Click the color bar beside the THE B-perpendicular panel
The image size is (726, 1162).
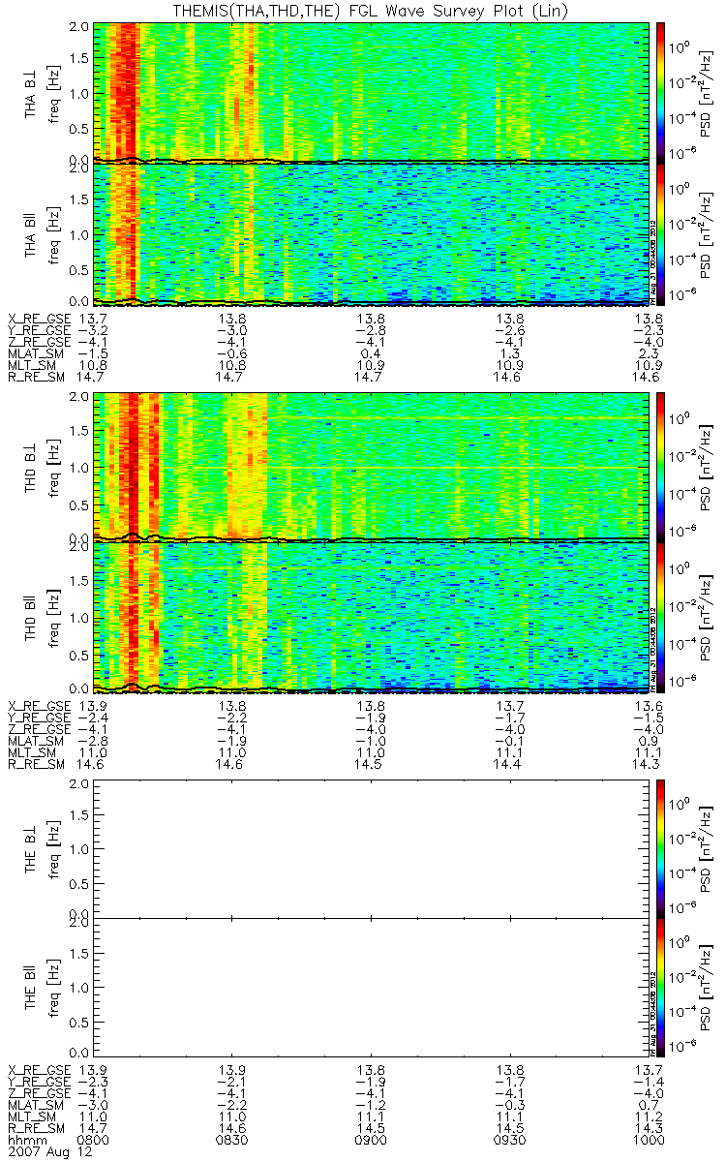662,849
